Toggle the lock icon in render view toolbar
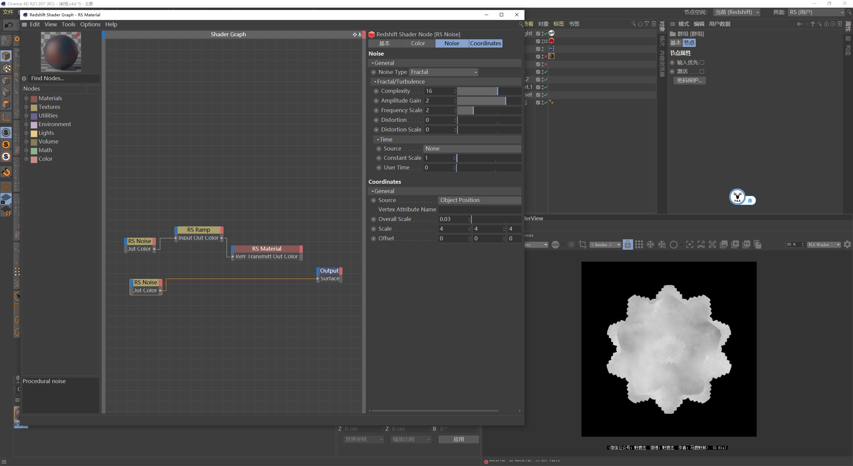Screen dimensions: 853x466 tap(628, 244)
